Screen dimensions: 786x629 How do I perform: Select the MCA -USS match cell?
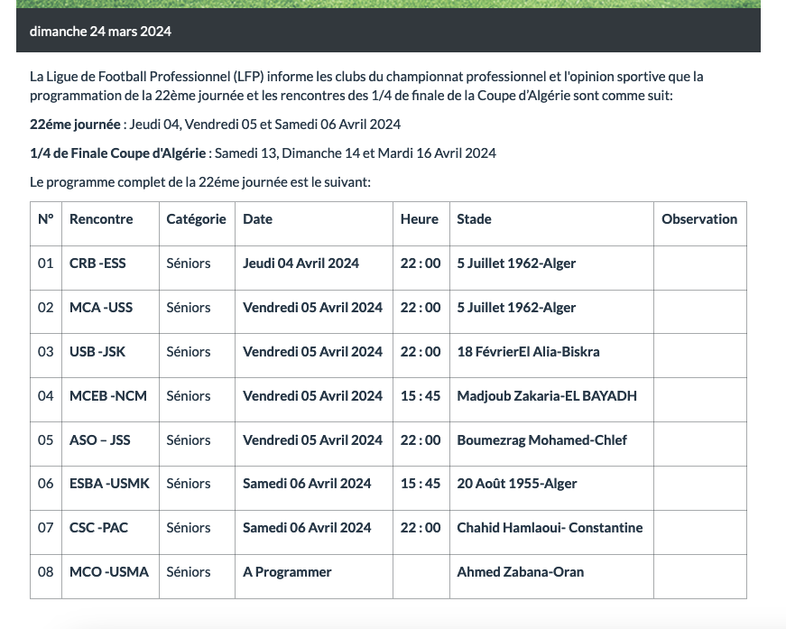101,308
